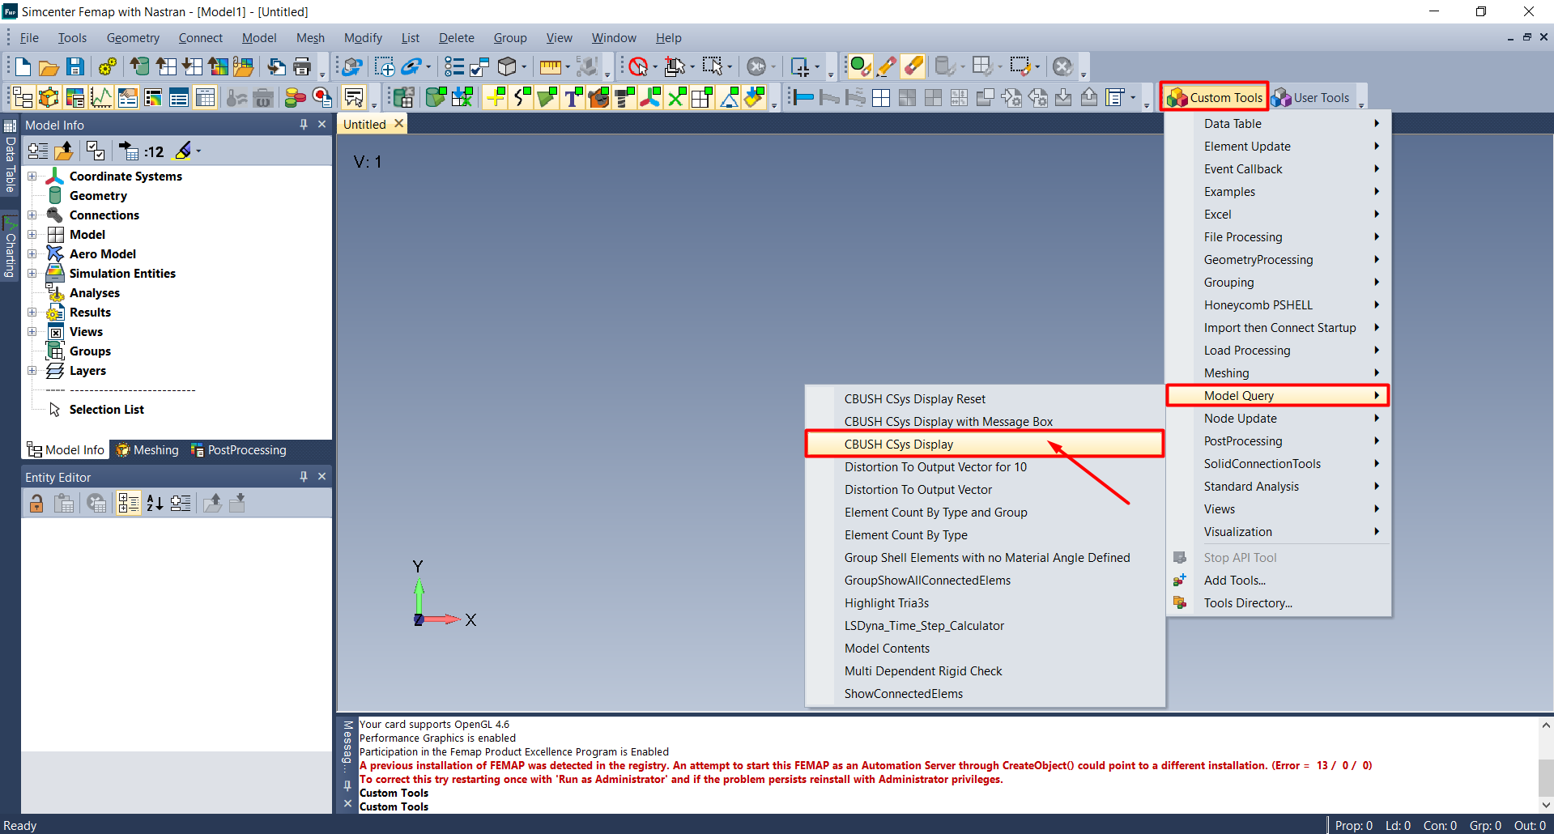This screenshot has width=1554, height=834.
Task: Click the Dynamic Rotate view icon
Action: pos(352,66)
